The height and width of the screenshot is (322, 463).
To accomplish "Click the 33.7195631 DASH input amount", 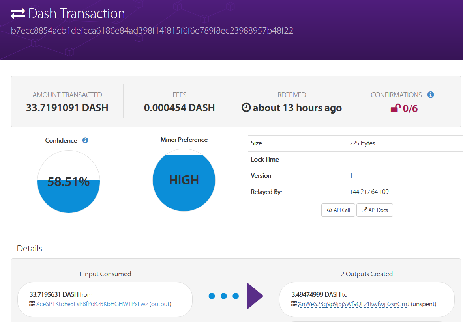I will coord(54,294).
